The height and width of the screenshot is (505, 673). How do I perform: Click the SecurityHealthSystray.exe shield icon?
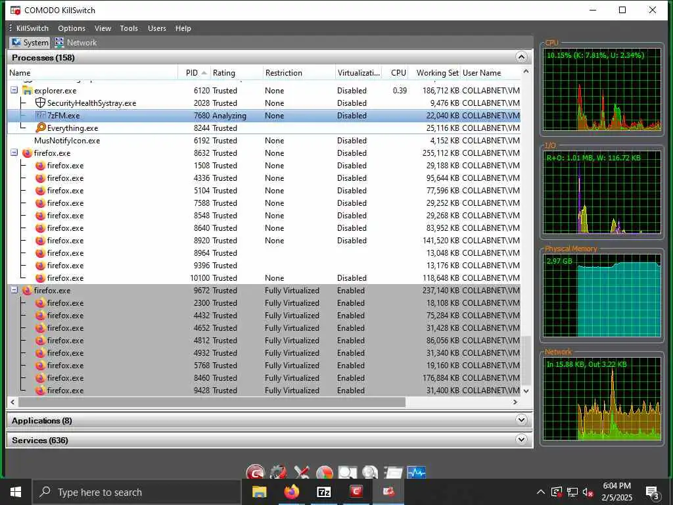coord(40,103)
